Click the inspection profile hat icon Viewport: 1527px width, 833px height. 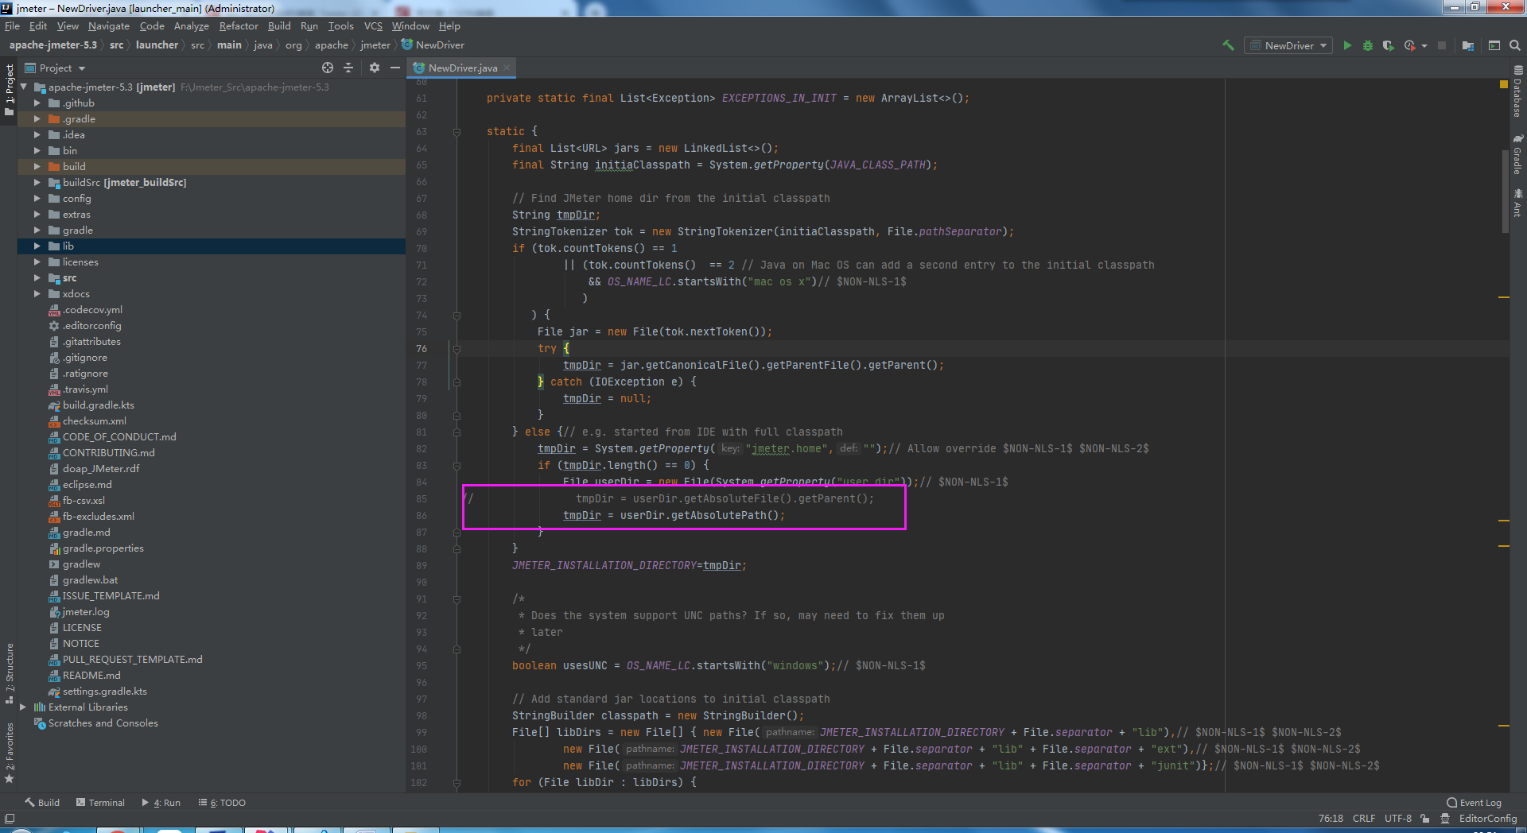pos(1445,819)
